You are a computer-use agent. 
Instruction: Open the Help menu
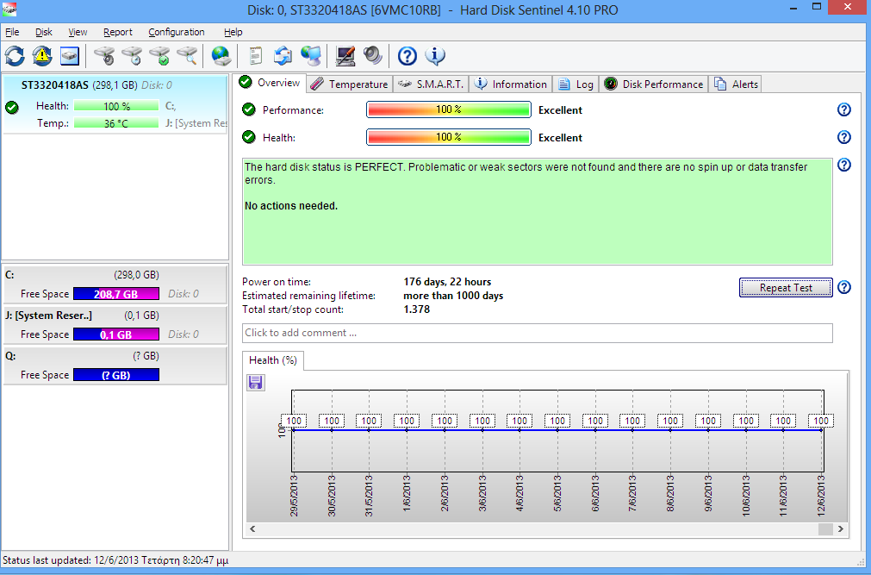tap(233, 32)
